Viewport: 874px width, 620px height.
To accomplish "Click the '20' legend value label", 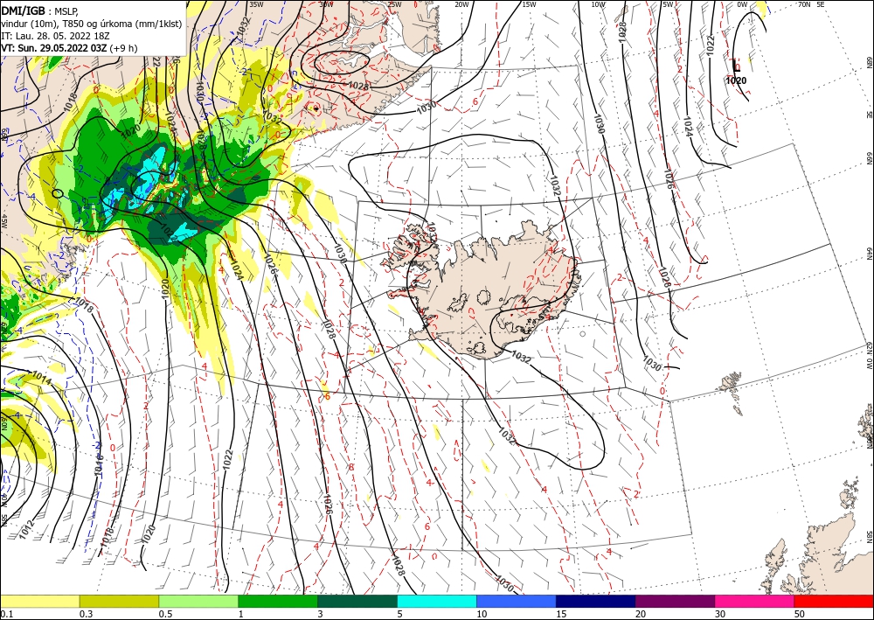I will tap(641, 614).
